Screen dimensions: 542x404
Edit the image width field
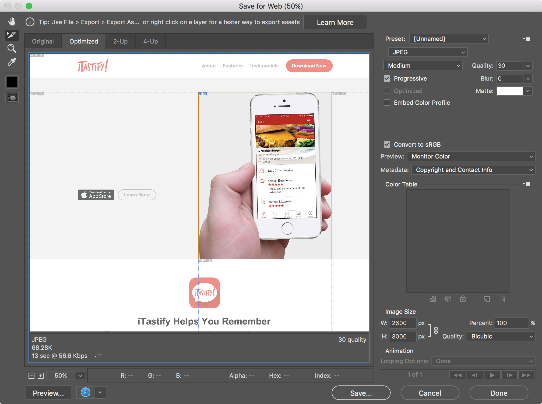pyautogui.click(x=403, y=323)
